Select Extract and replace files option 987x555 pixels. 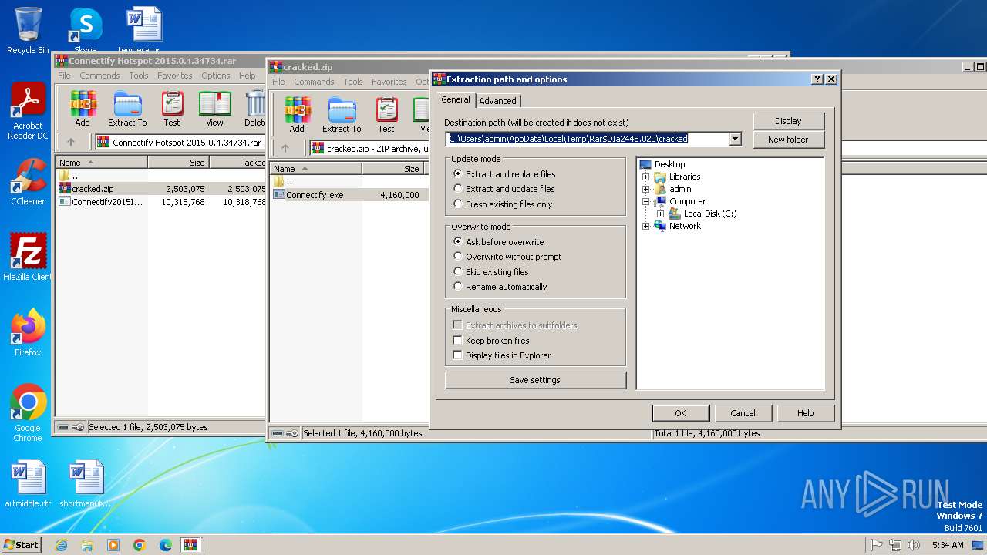[x=504, y=174]
